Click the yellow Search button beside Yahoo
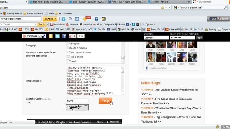Viewport: 230px width, 129px height. pyautogui.click(x=42, y=24)
